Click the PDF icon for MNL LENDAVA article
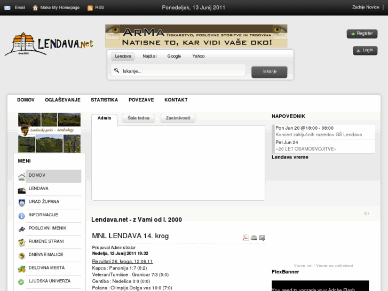This screenshot has height=291, width=388. (246, 238)
